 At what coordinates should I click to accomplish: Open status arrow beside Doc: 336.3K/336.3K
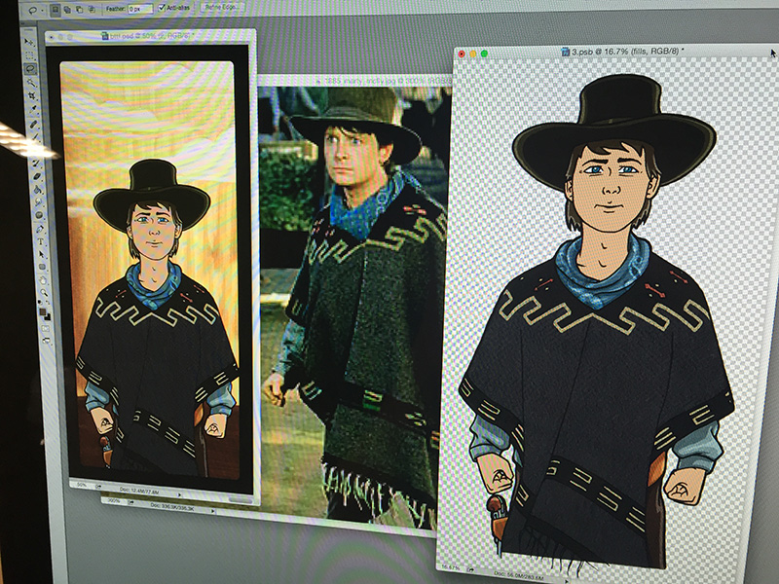pyautogui.click(x=211, y=511)
